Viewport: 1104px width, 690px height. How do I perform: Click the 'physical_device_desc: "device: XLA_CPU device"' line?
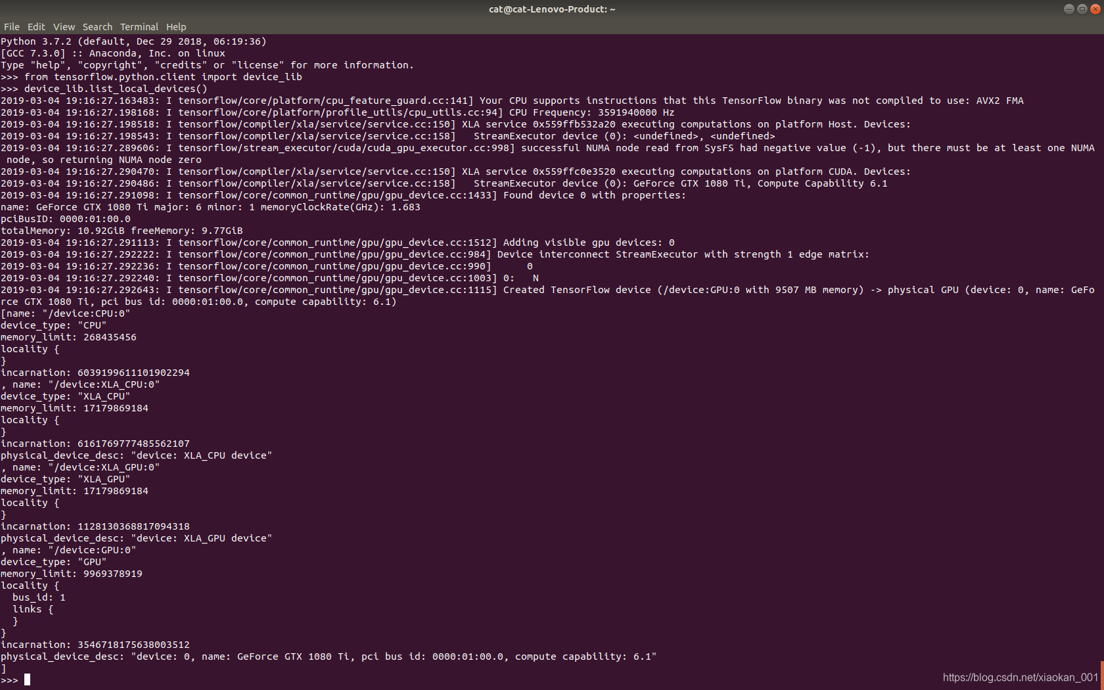tap(137, 455)
